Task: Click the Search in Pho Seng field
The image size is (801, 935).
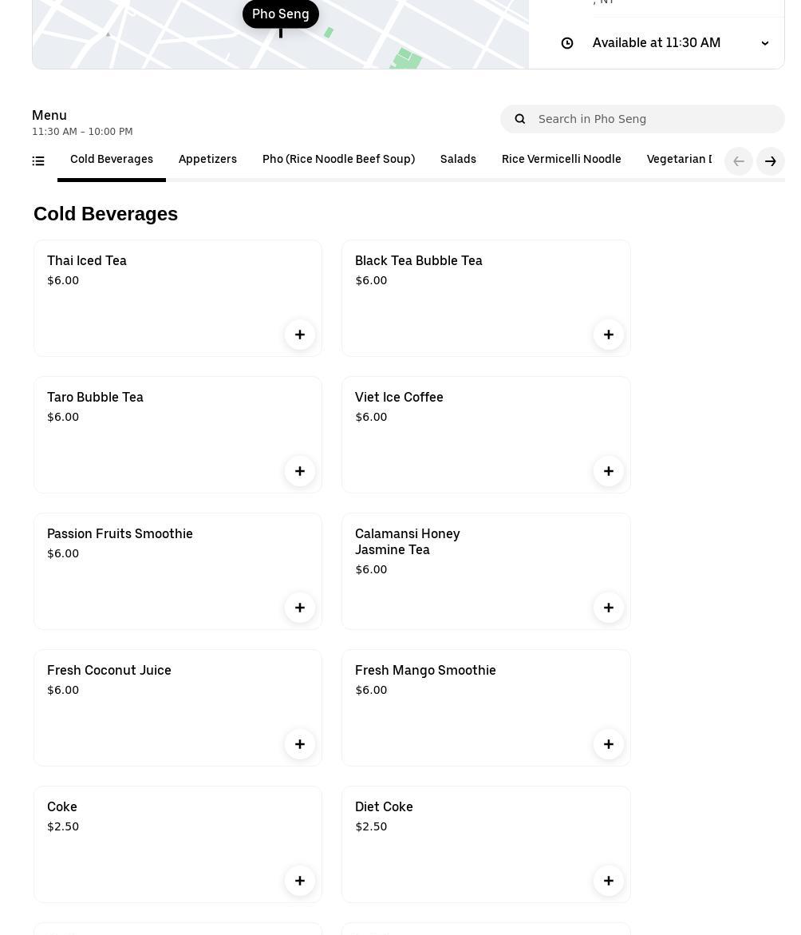Action: pyautogui.click(x=654, y=119)
